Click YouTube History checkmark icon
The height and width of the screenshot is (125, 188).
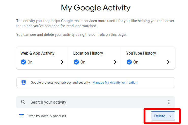coord(129,62)
